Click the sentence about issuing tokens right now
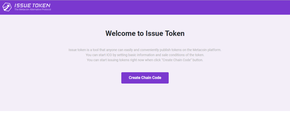Screen dimensions: 290x124 [x=145, y=60]
